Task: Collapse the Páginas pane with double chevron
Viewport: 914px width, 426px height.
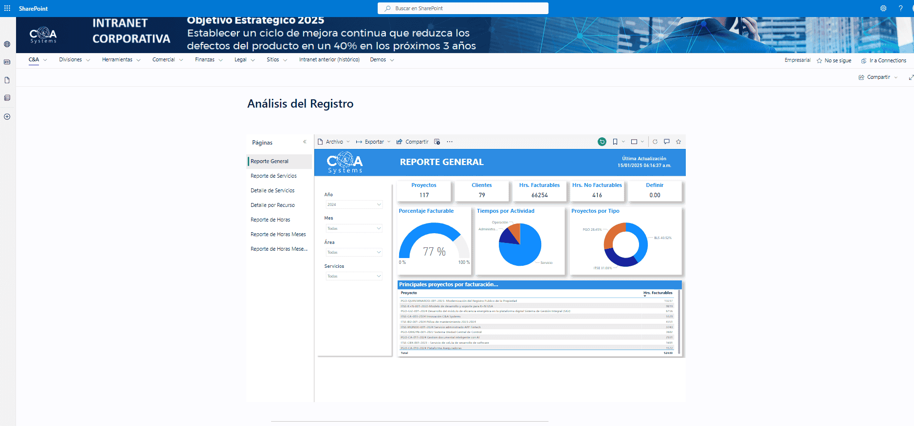Action: pyautogui.click(x=305, y=142)
